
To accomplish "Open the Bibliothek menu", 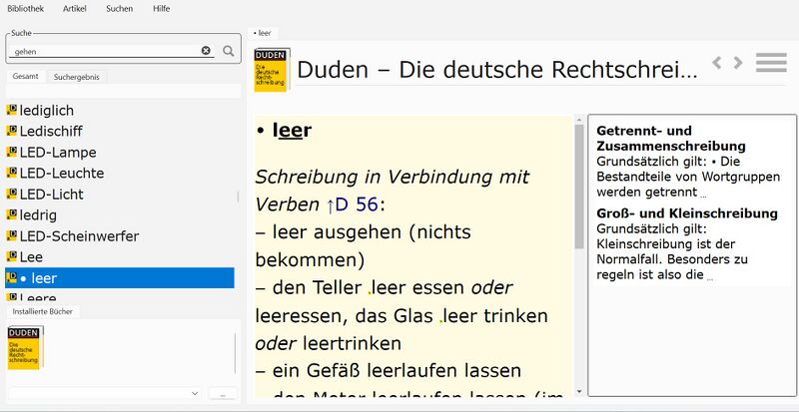I will pos(26,8).
